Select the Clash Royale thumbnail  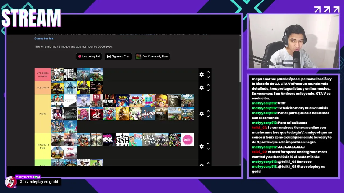coord(58,127)
